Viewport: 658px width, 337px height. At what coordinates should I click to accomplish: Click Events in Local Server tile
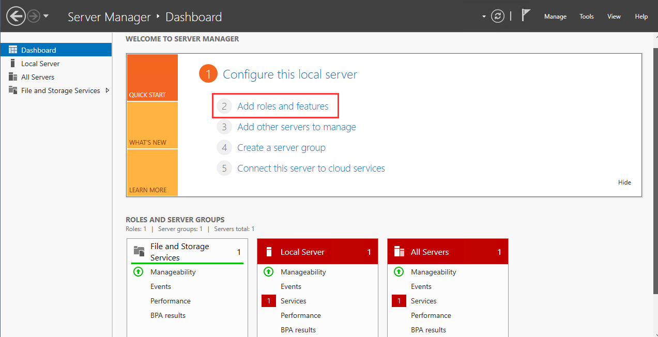coord(291,286)
